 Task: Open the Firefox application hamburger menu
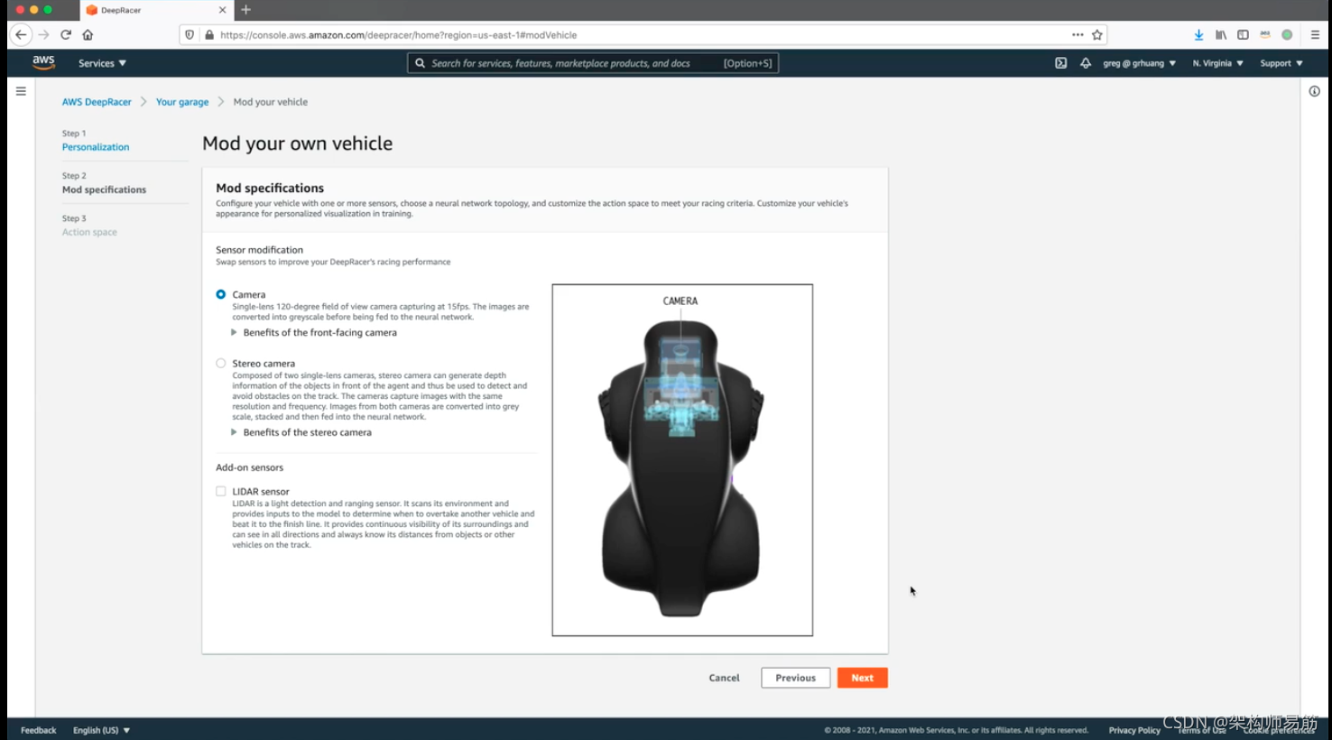1315,34
